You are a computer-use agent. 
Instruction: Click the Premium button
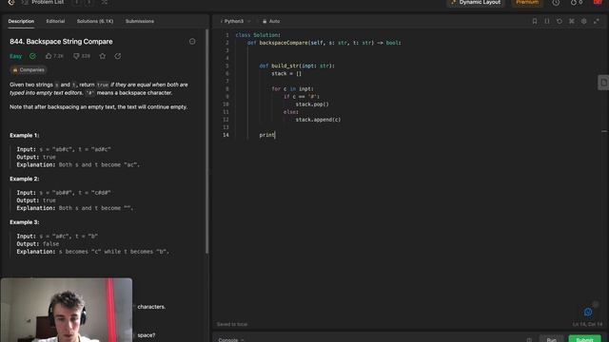(x=527, y=2)
